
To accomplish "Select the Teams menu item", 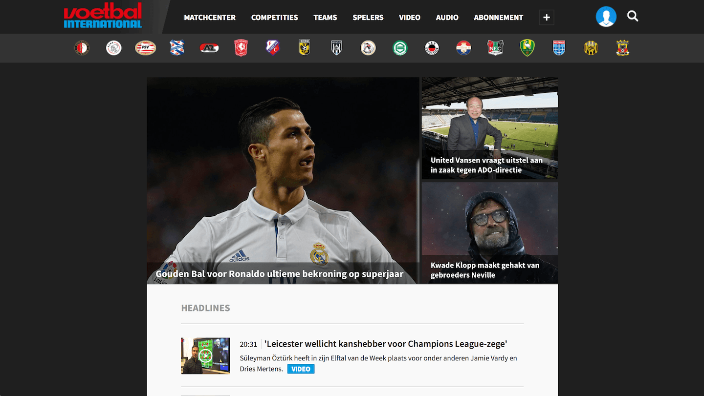I will pyautogui.click(x=325, y=18).
